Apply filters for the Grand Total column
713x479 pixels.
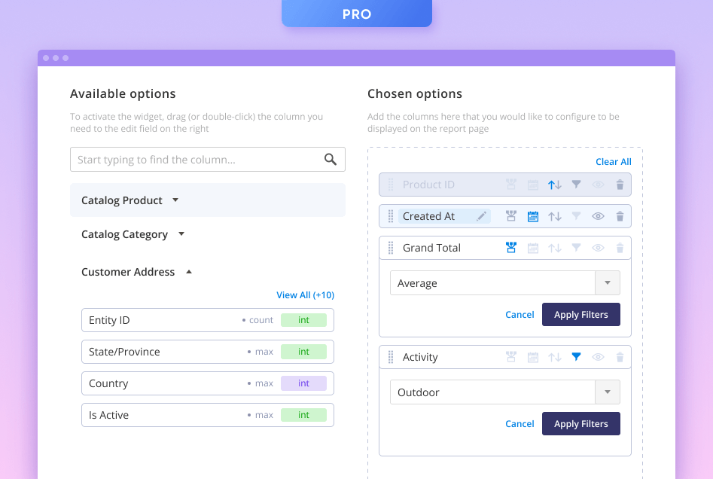pos(580,314)
